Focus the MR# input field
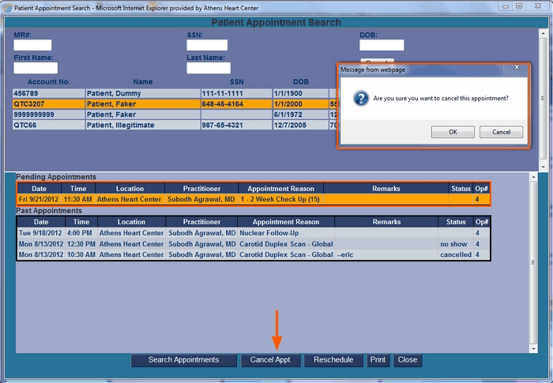Image resolution: width=553 pixels, height=383 pixels. pyautogui.click(x=32, y=45)
